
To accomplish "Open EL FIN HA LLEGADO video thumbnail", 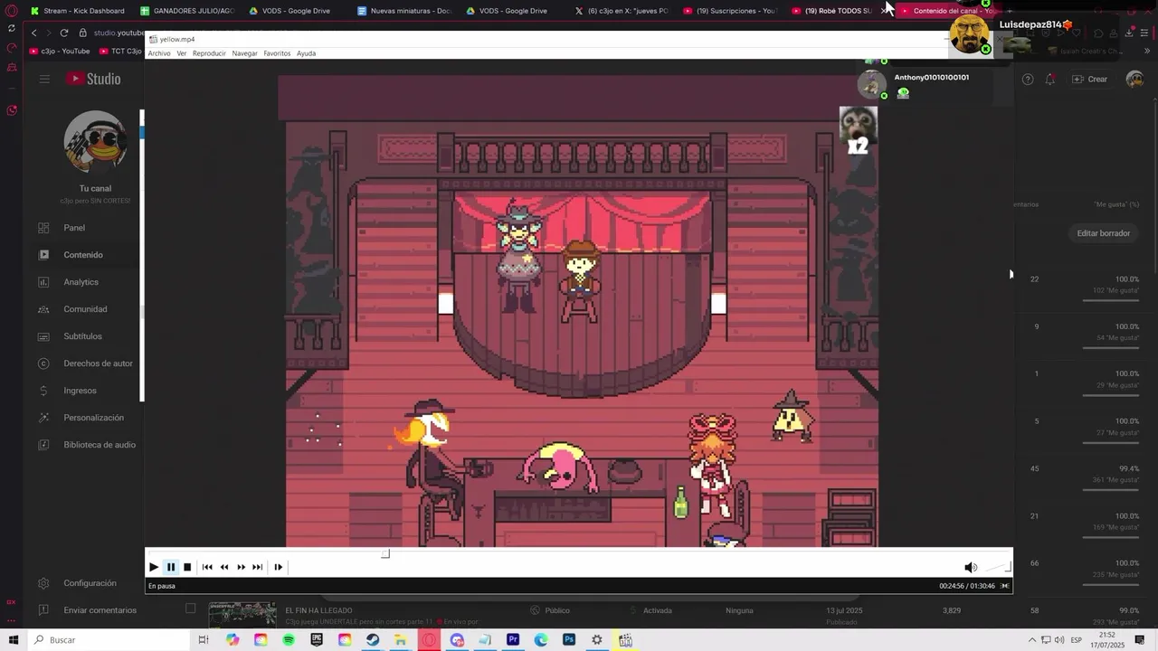I will [x=242, y=615].
